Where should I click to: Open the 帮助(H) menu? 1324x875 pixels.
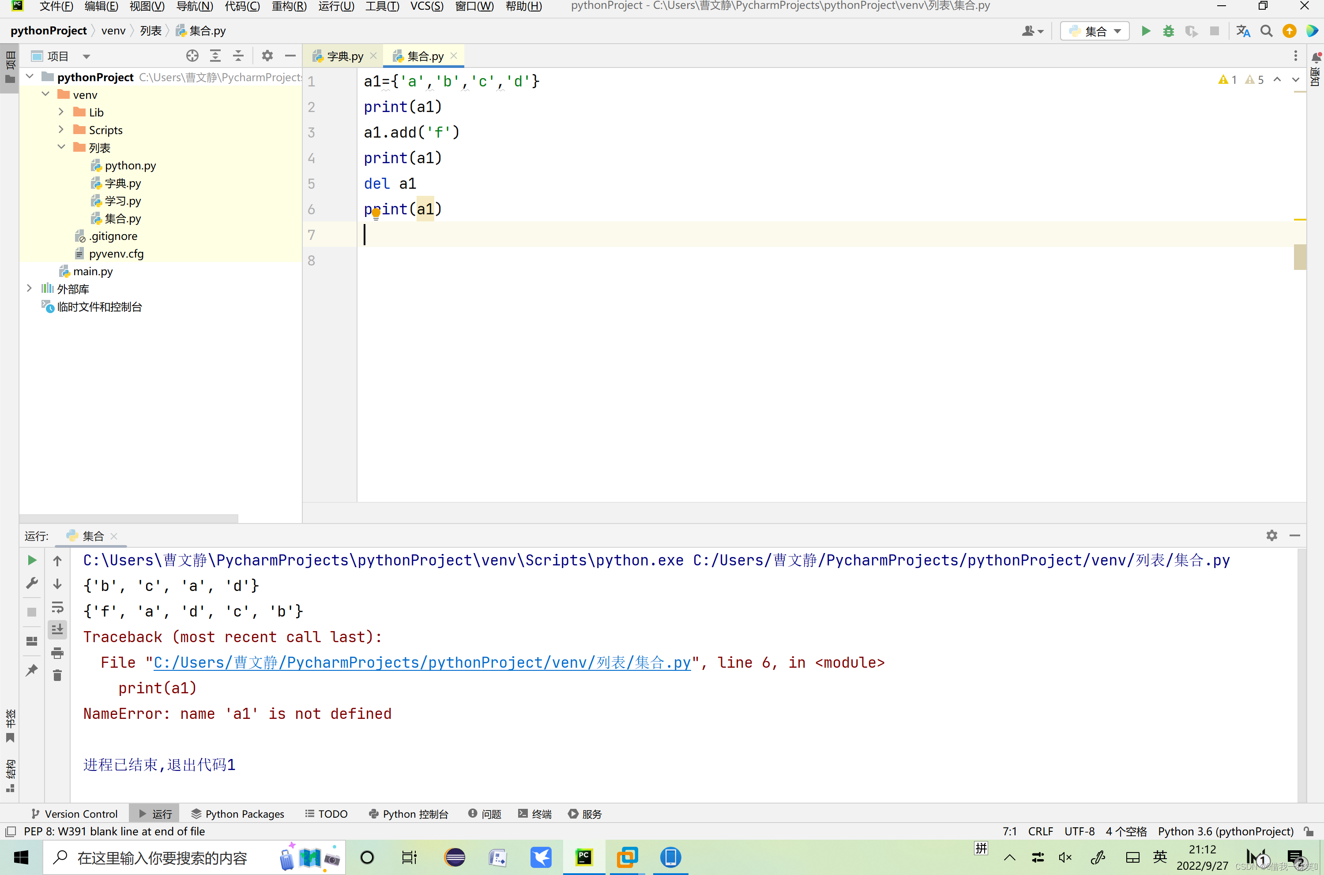(x=523, y=6)
